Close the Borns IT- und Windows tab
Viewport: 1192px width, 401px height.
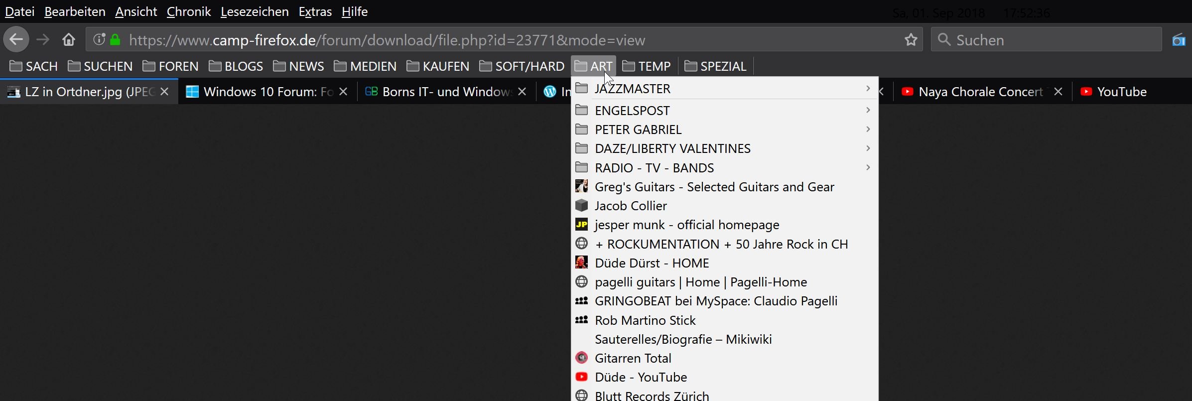point(522,92)
